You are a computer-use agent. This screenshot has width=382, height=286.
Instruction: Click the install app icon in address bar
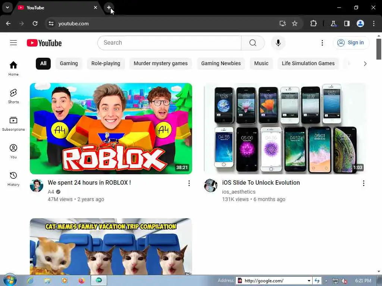click(x=283, y=23)
